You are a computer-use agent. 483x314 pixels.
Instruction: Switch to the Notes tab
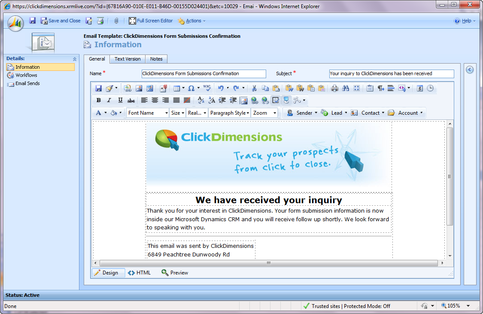point(156,59)
